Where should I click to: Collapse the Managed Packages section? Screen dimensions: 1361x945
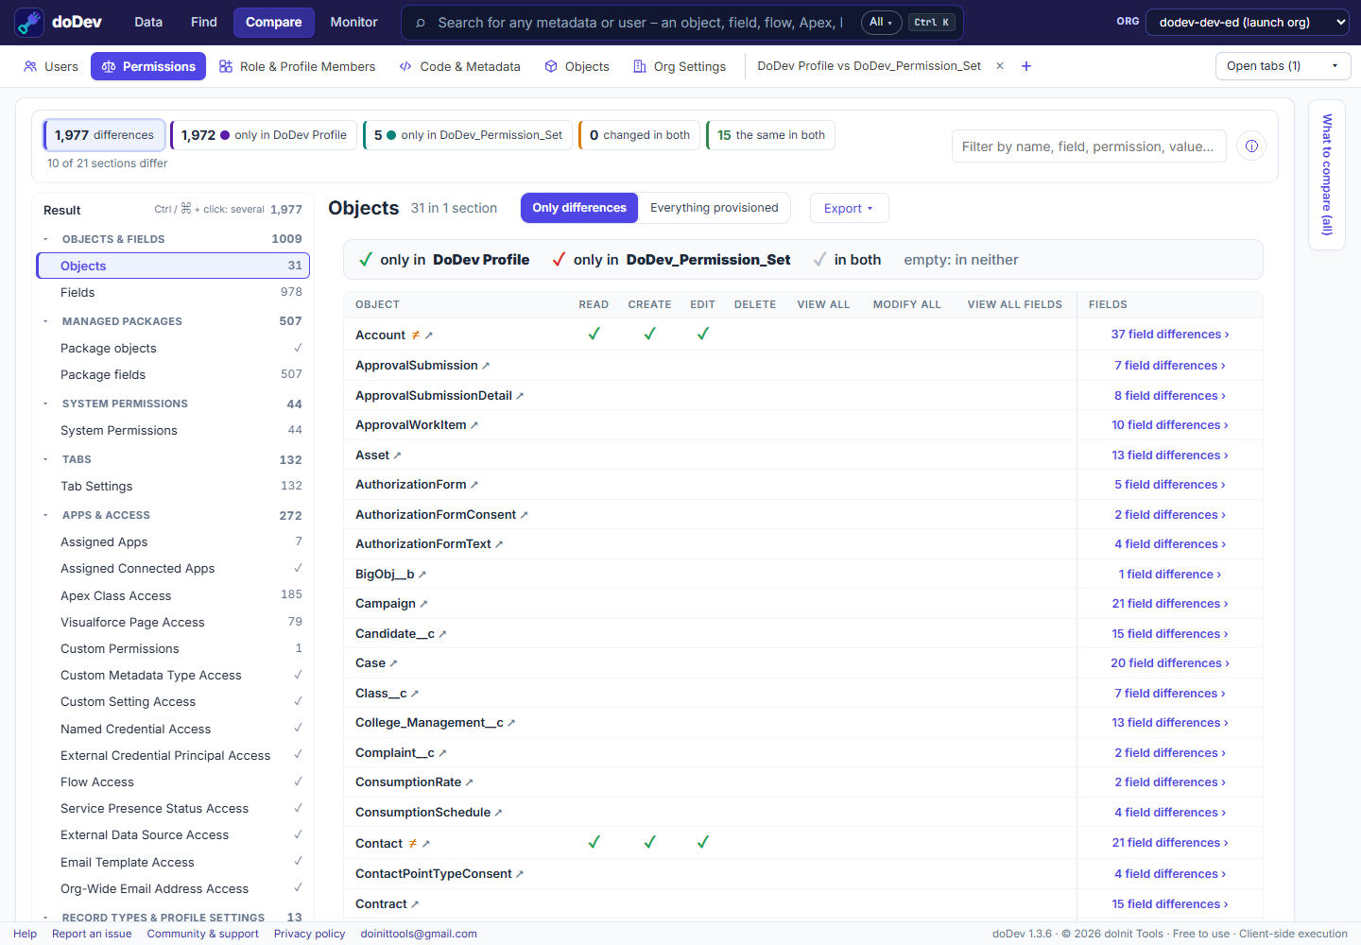coord(45,321)
